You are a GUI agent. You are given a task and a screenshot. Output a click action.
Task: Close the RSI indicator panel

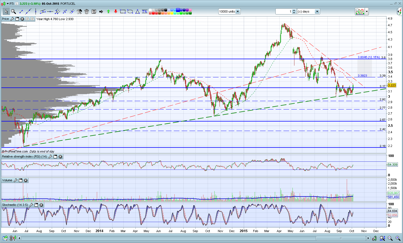tap(60, 157)
